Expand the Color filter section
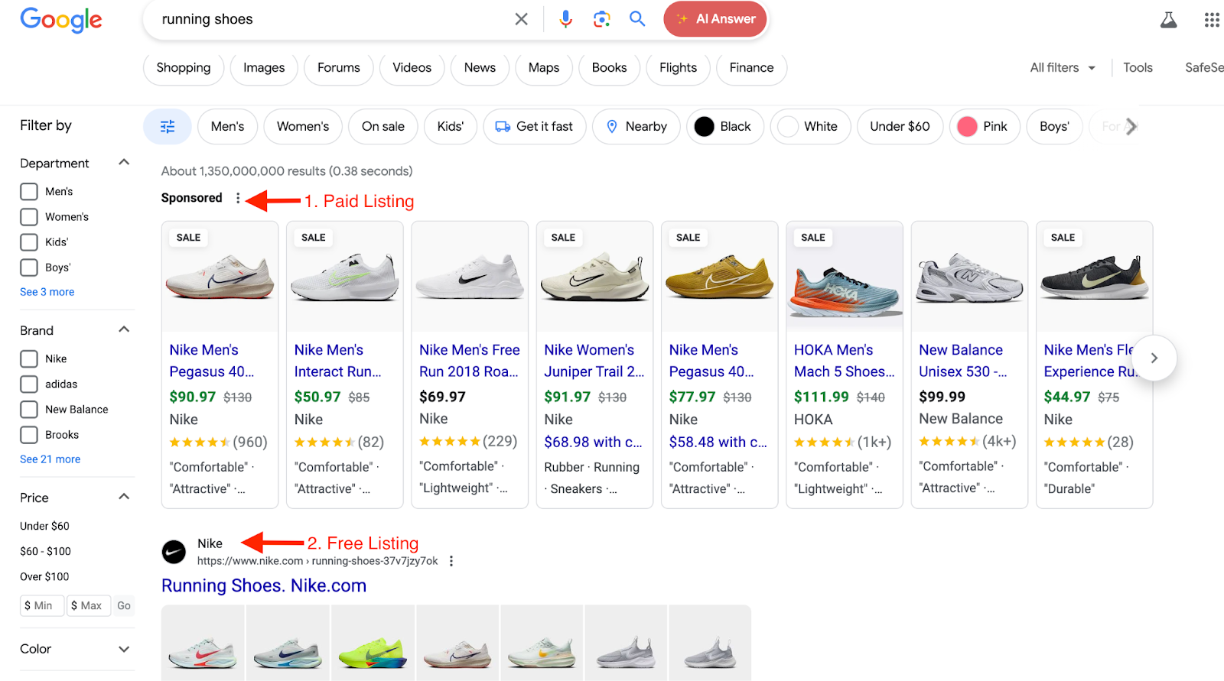 [124, 649]
